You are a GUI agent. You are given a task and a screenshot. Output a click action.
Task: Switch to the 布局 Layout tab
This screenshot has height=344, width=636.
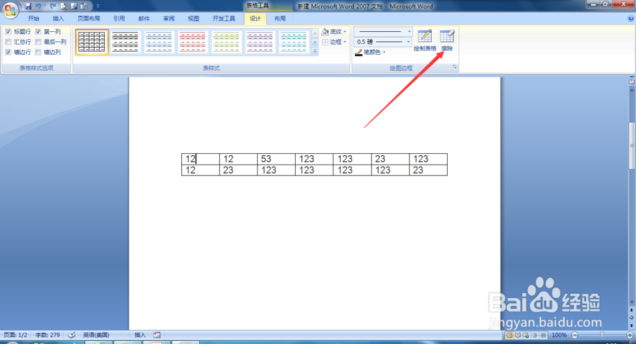tap(280, 18)
